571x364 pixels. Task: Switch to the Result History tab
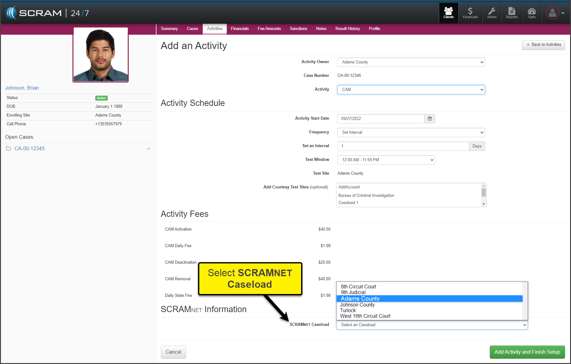(x=347, y=29)
